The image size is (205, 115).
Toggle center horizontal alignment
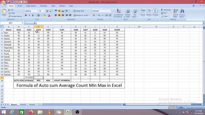59,15
